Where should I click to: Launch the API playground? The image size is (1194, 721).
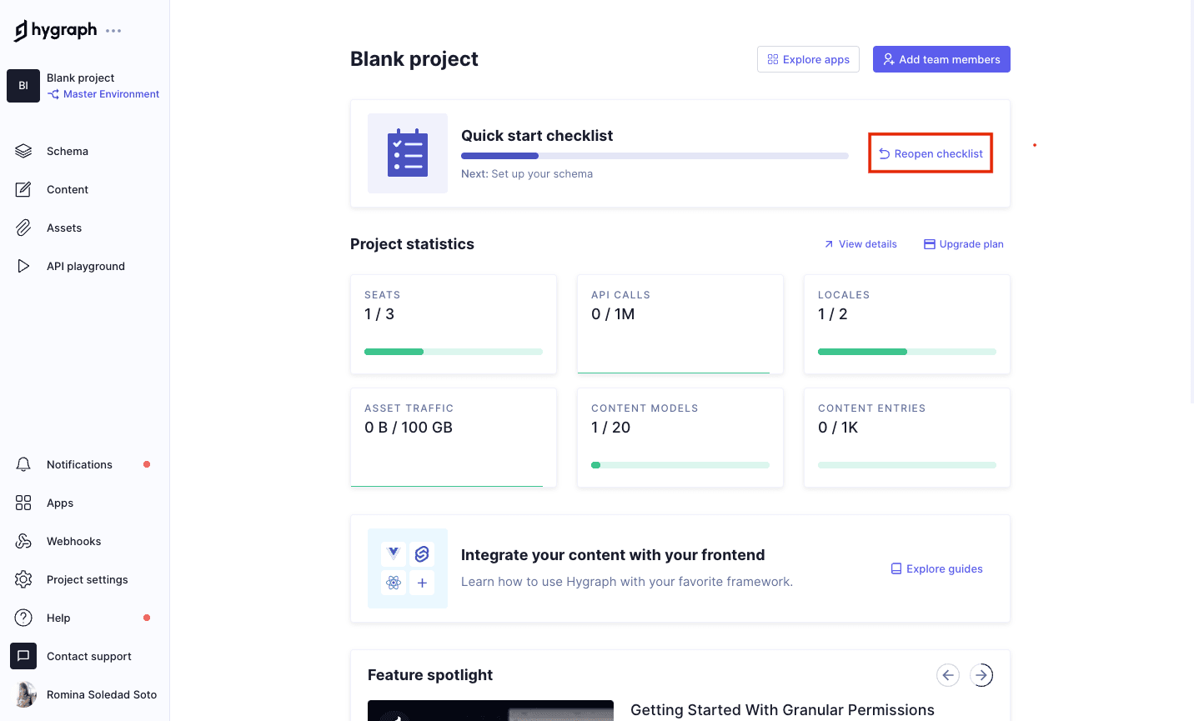[x=86, y=266]
